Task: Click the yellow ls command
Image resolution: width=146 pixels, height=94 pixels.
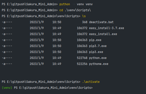Action: (x=84, y=16)
